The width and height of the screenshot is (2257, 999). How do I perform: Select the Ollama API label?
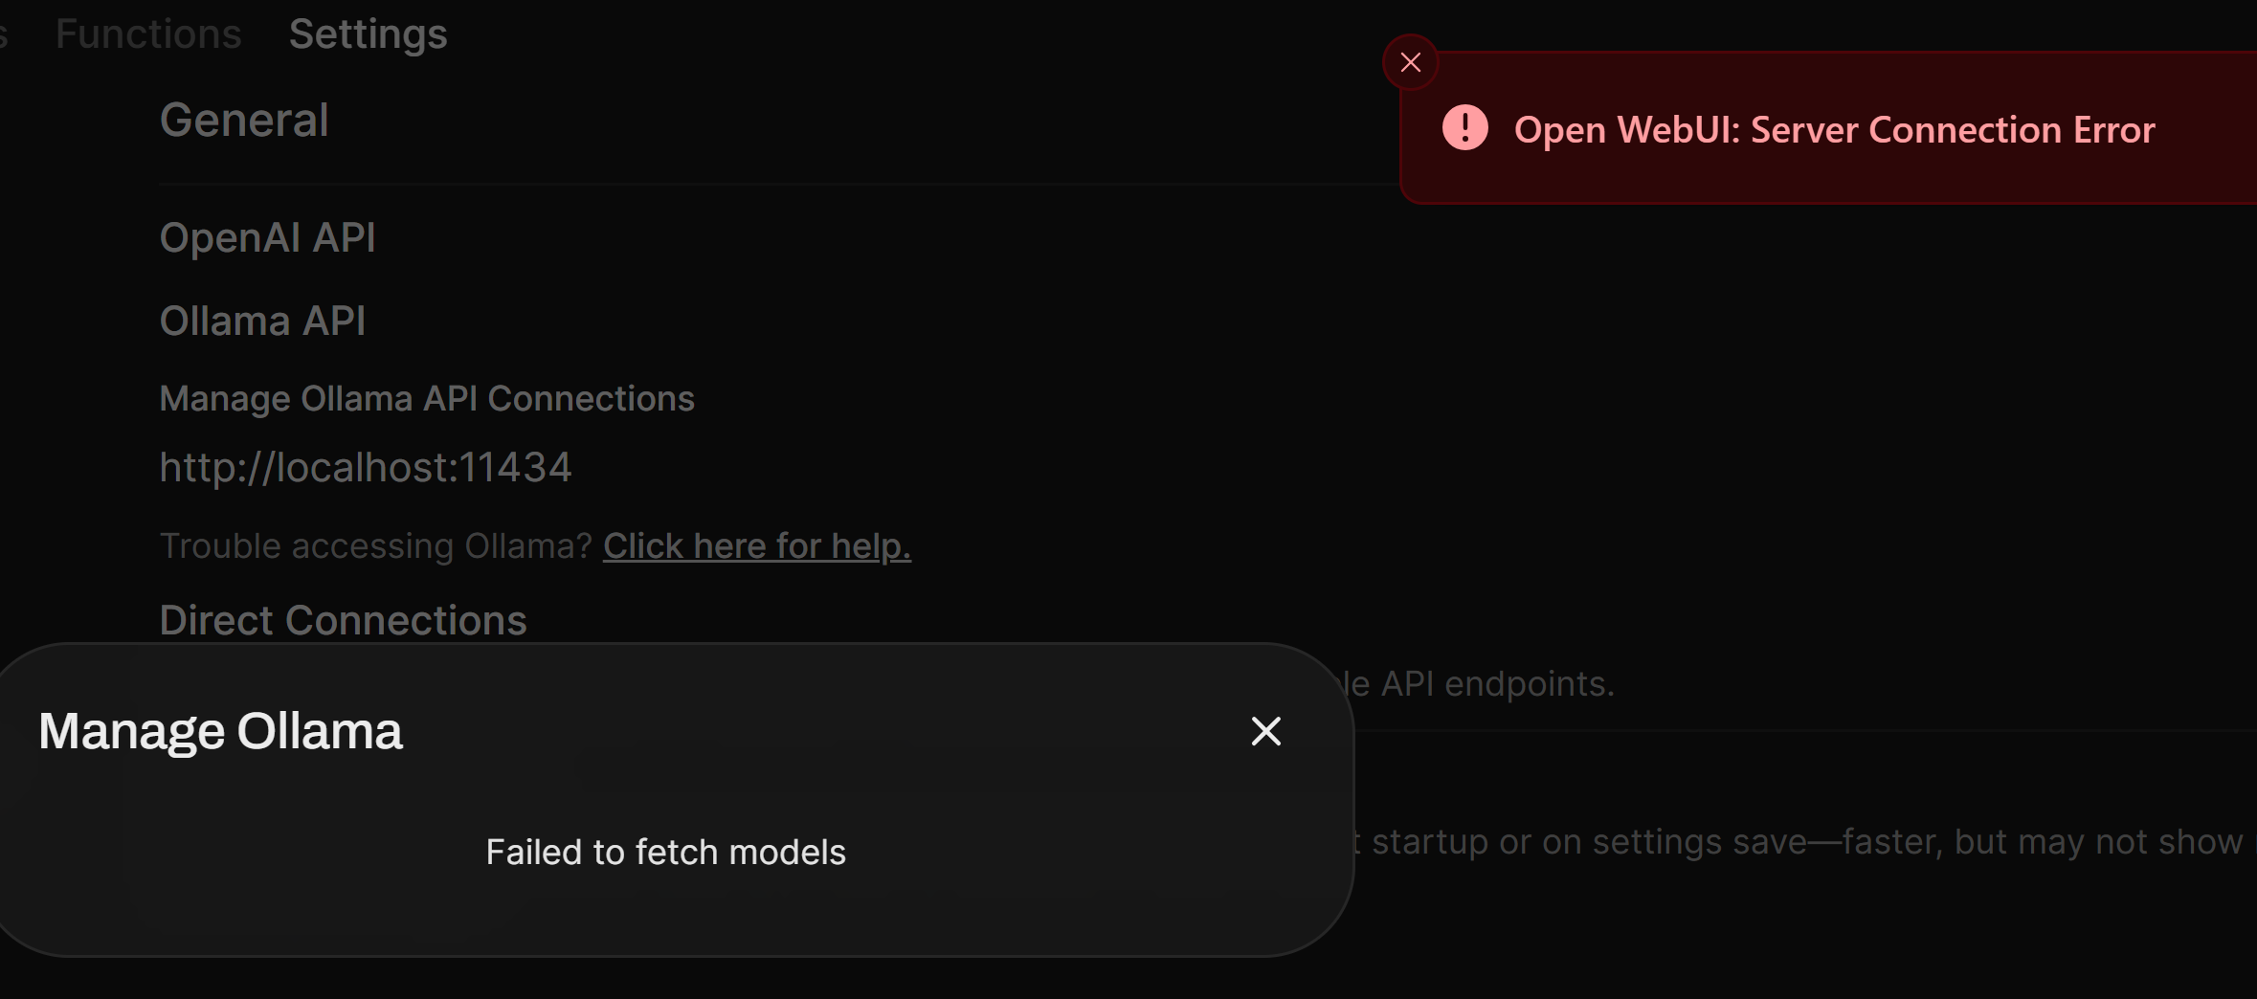(x=262, y=322)
